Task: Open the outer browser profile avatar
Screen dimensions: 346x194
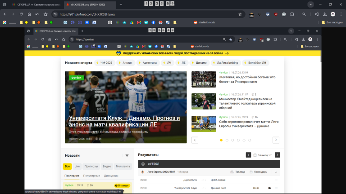Action: point(333,14)
